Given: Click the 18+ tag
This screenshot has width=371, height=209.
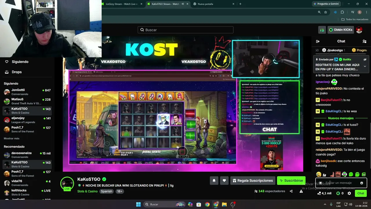Looking at the screenshot, I should pyautogui.click(x=119, y=191).
